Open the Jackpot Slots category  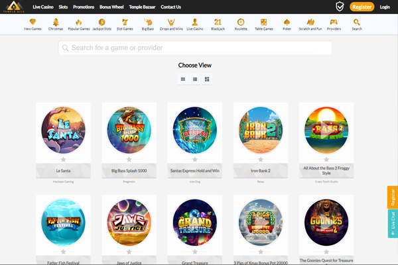tap(101, 22)
